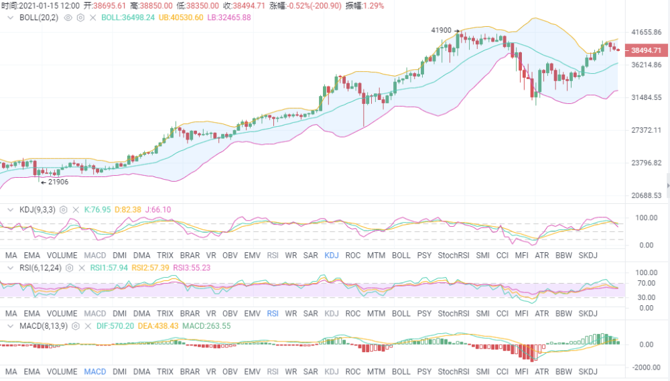Click the DEA:438.43 value in MACD header
This screenshot has height=381, width=670.
tap(158, 326)
